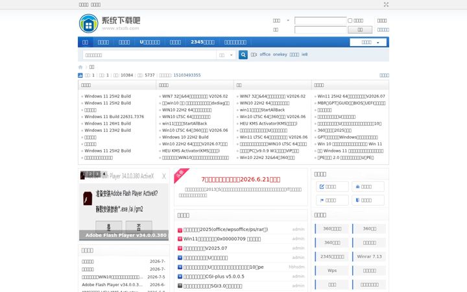
Task: Open the 'CGI-plus v5.0.0.5' post title
Action: (214, 276)
